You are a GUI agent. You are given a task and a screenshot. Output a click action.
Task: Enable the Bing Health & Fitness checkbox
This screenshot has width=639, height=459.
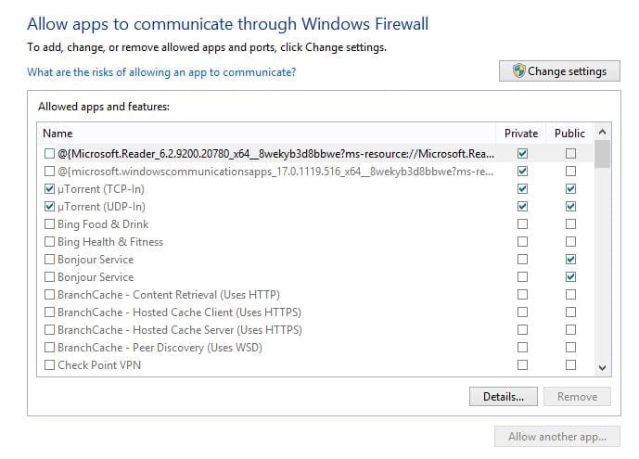pyautogui.click(x=49, y=242)
